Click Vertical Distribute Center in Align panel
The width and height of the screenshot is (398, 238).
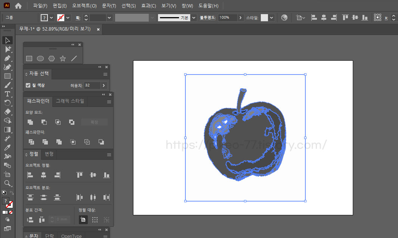click(44, 197)
